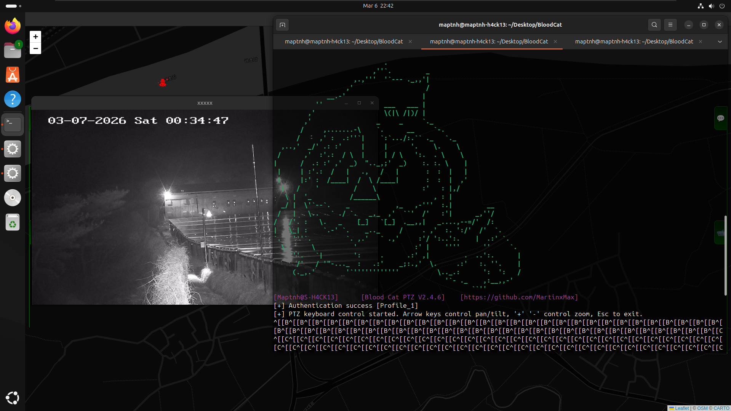This screenshot has height=411, width=731.
Task: Launch the App Center from the dock
Action: point(13,75)
